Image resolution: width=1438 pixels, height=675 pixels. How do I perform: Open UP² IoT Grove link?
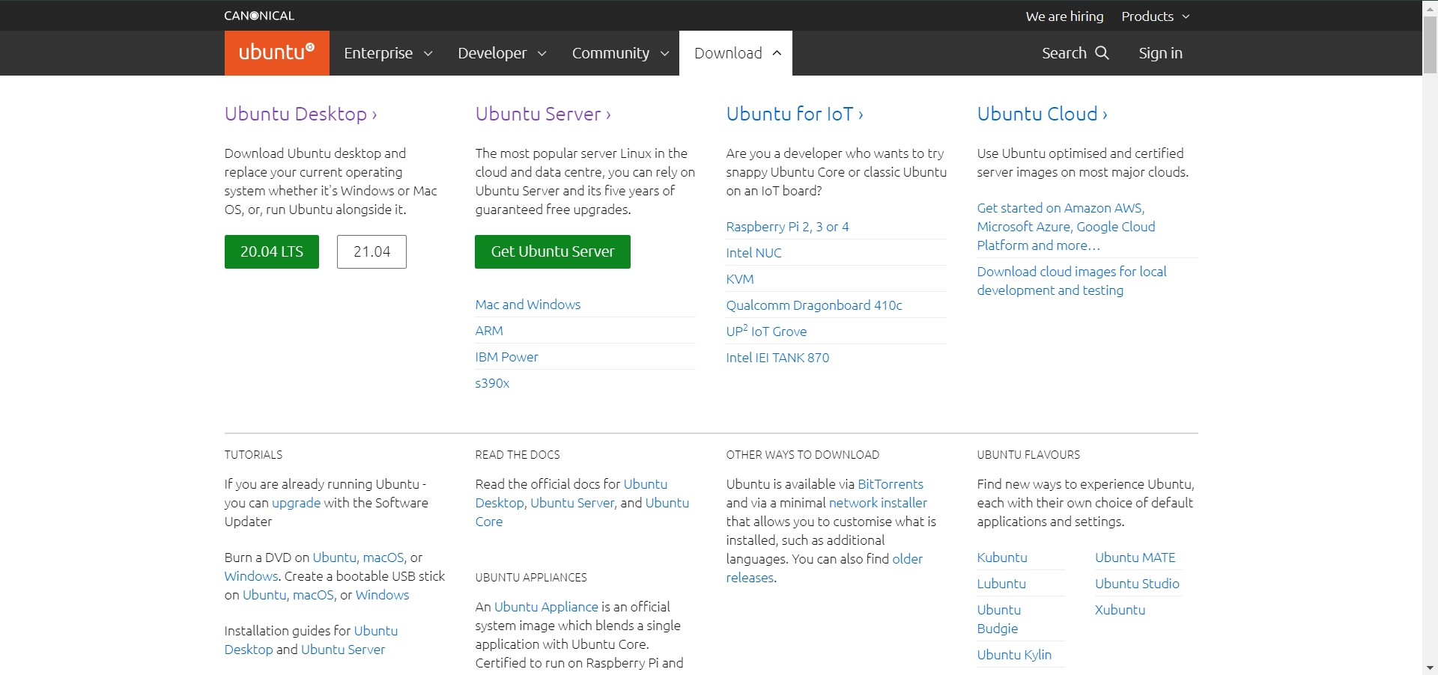click(766, 331)
